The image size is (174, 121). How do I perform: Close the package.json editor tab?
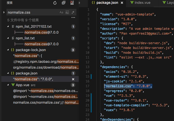[122, 3]
